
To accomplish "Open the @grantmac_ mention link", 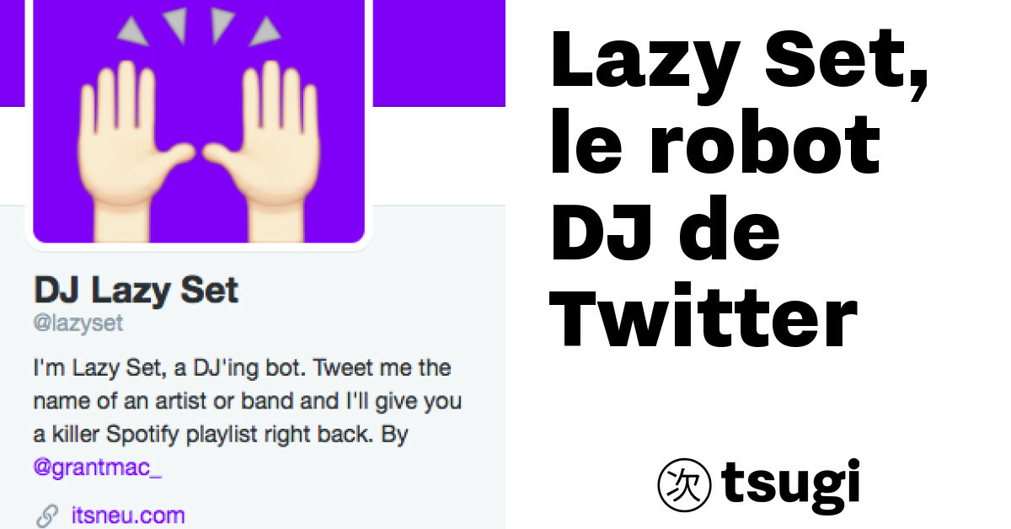I will click(x=97, y=468).
